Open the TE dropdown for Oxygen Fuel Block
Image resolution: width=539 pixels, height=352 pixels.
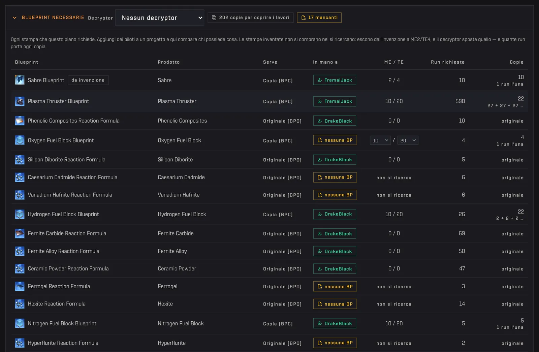pos(408,140)
